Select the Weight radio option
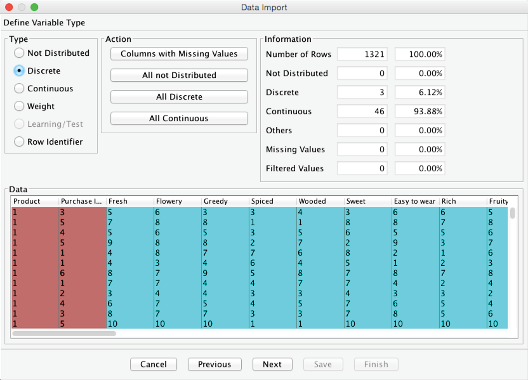Viewport: 528px width, 380px height. [19, 107]
